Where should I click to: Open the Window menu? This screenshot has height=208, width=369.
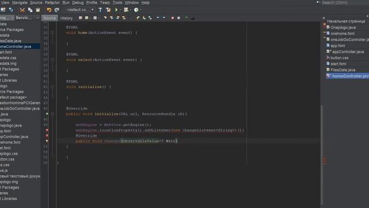[x=131, y=2]
